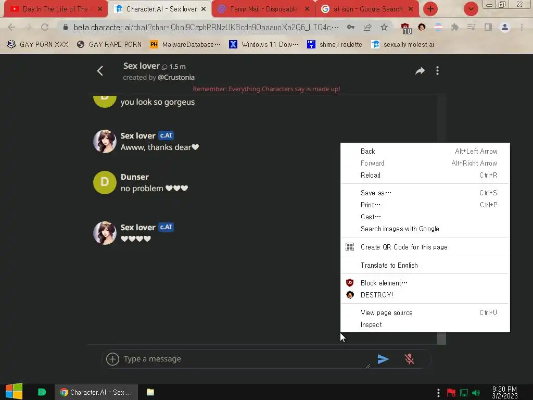This screenshot has width=533, height=400.
Task: Open the tab search dropdown arrow
Action: pos(471,9)
